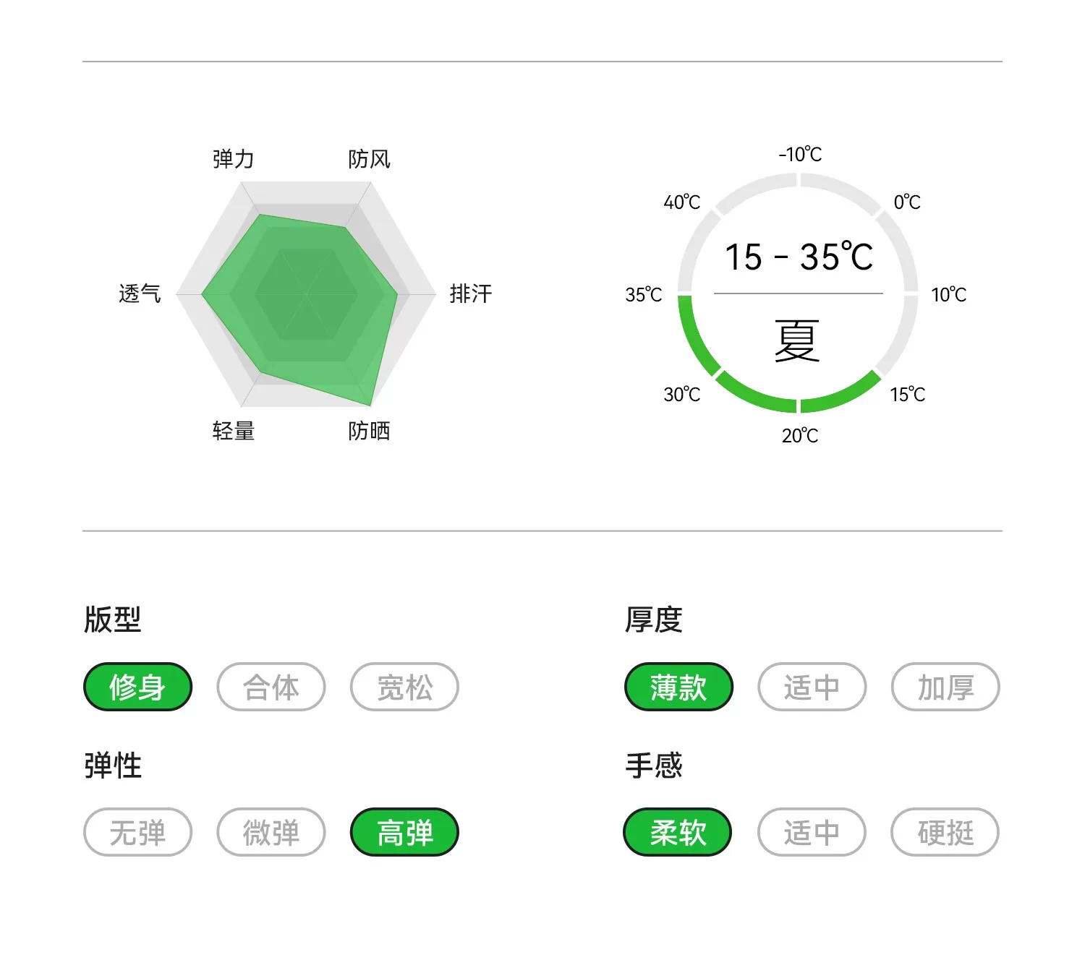Pick the 柔软 hand-feel option
The height and width of the screenshot is (973, 1085).
678,832
